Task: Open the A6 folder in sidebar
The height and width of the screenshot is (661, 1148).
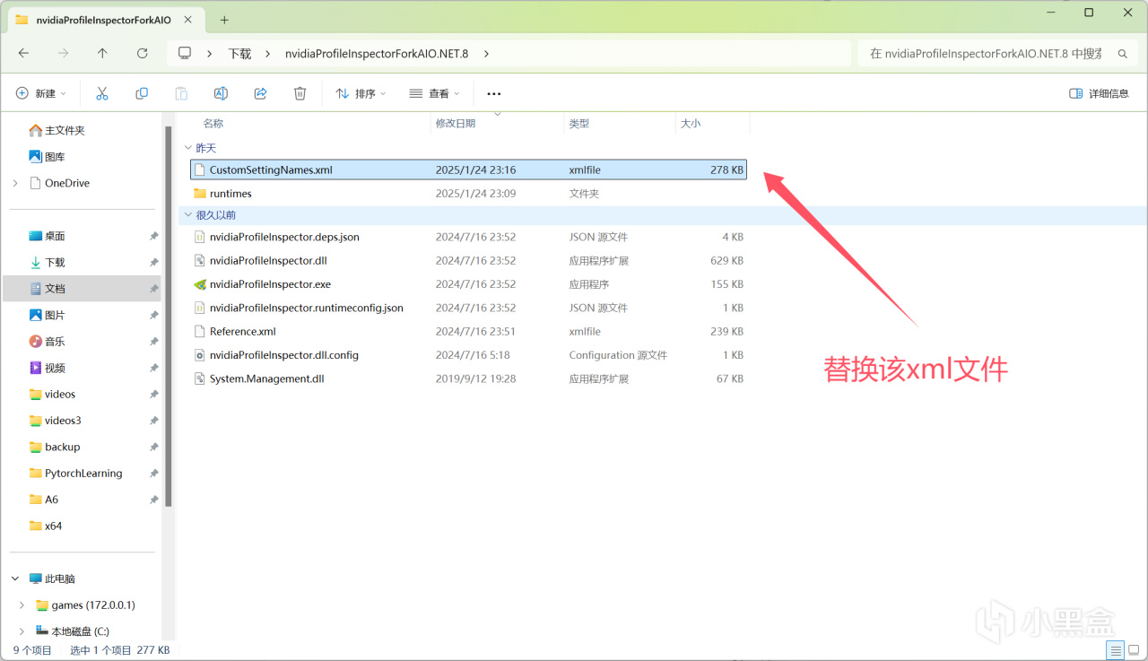Action: 51,500
